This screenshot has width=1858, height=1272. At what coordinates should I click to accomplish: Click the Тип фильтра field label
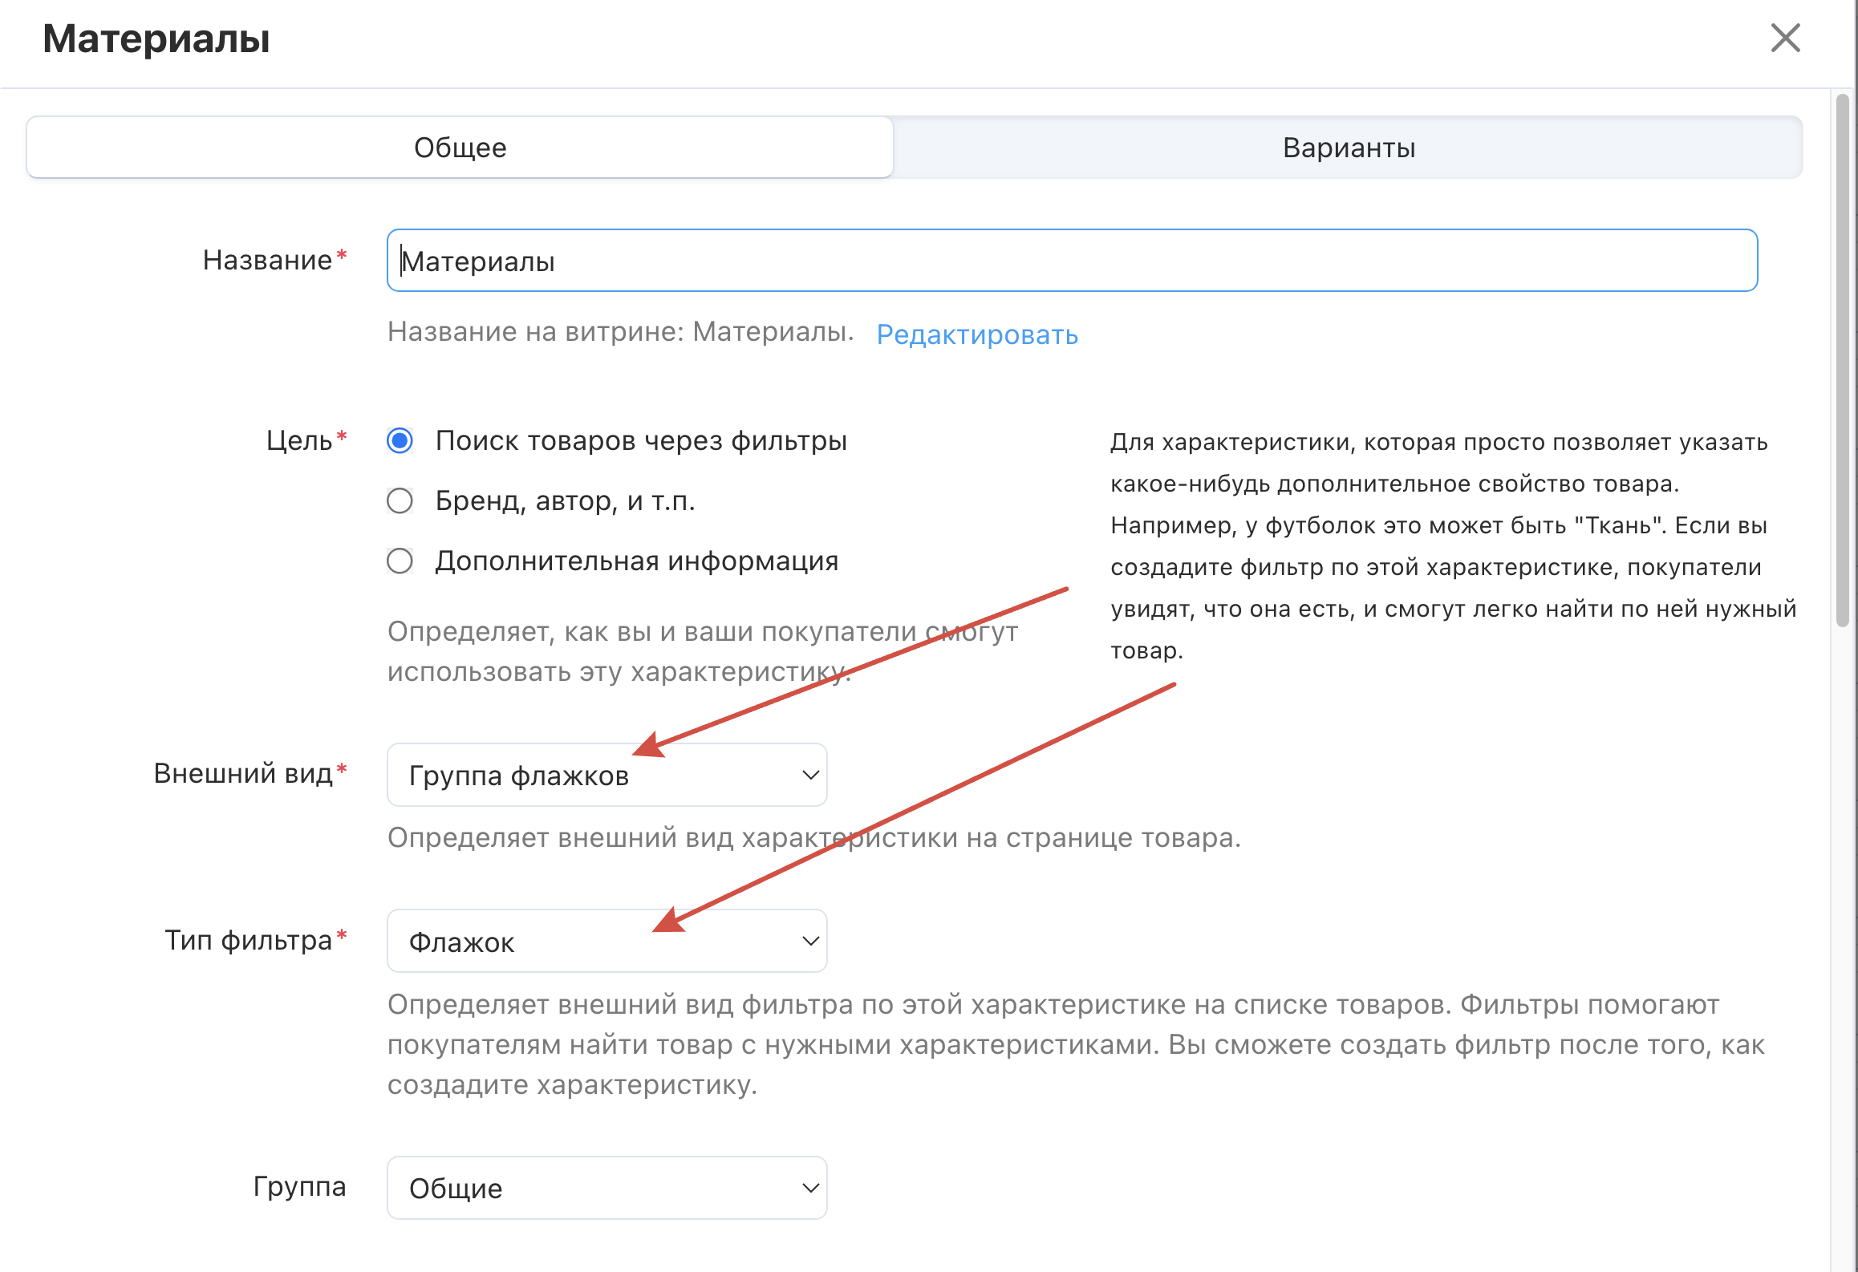tap(248, 939)
